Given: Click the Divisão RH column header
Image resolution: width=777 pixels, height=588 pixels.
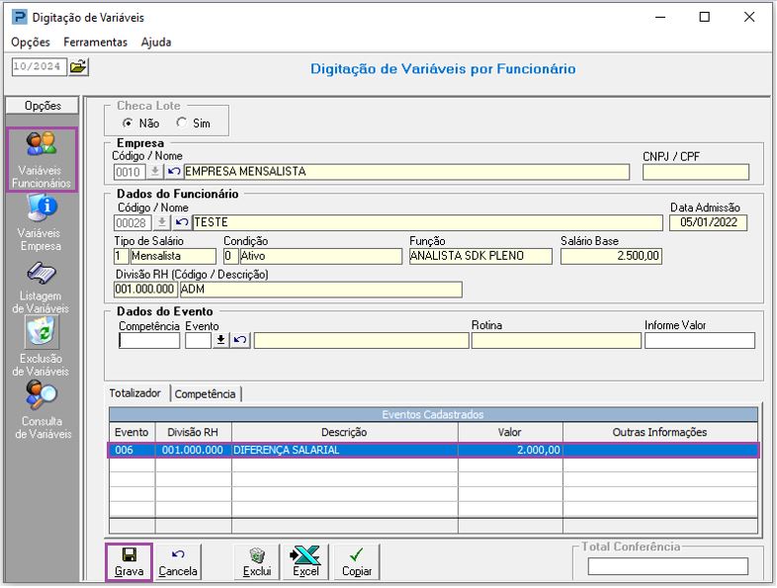Looking at the screenshot, I should 193,432.
